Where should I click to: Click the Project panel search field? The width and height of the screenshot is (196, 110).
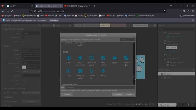(176, 29)
